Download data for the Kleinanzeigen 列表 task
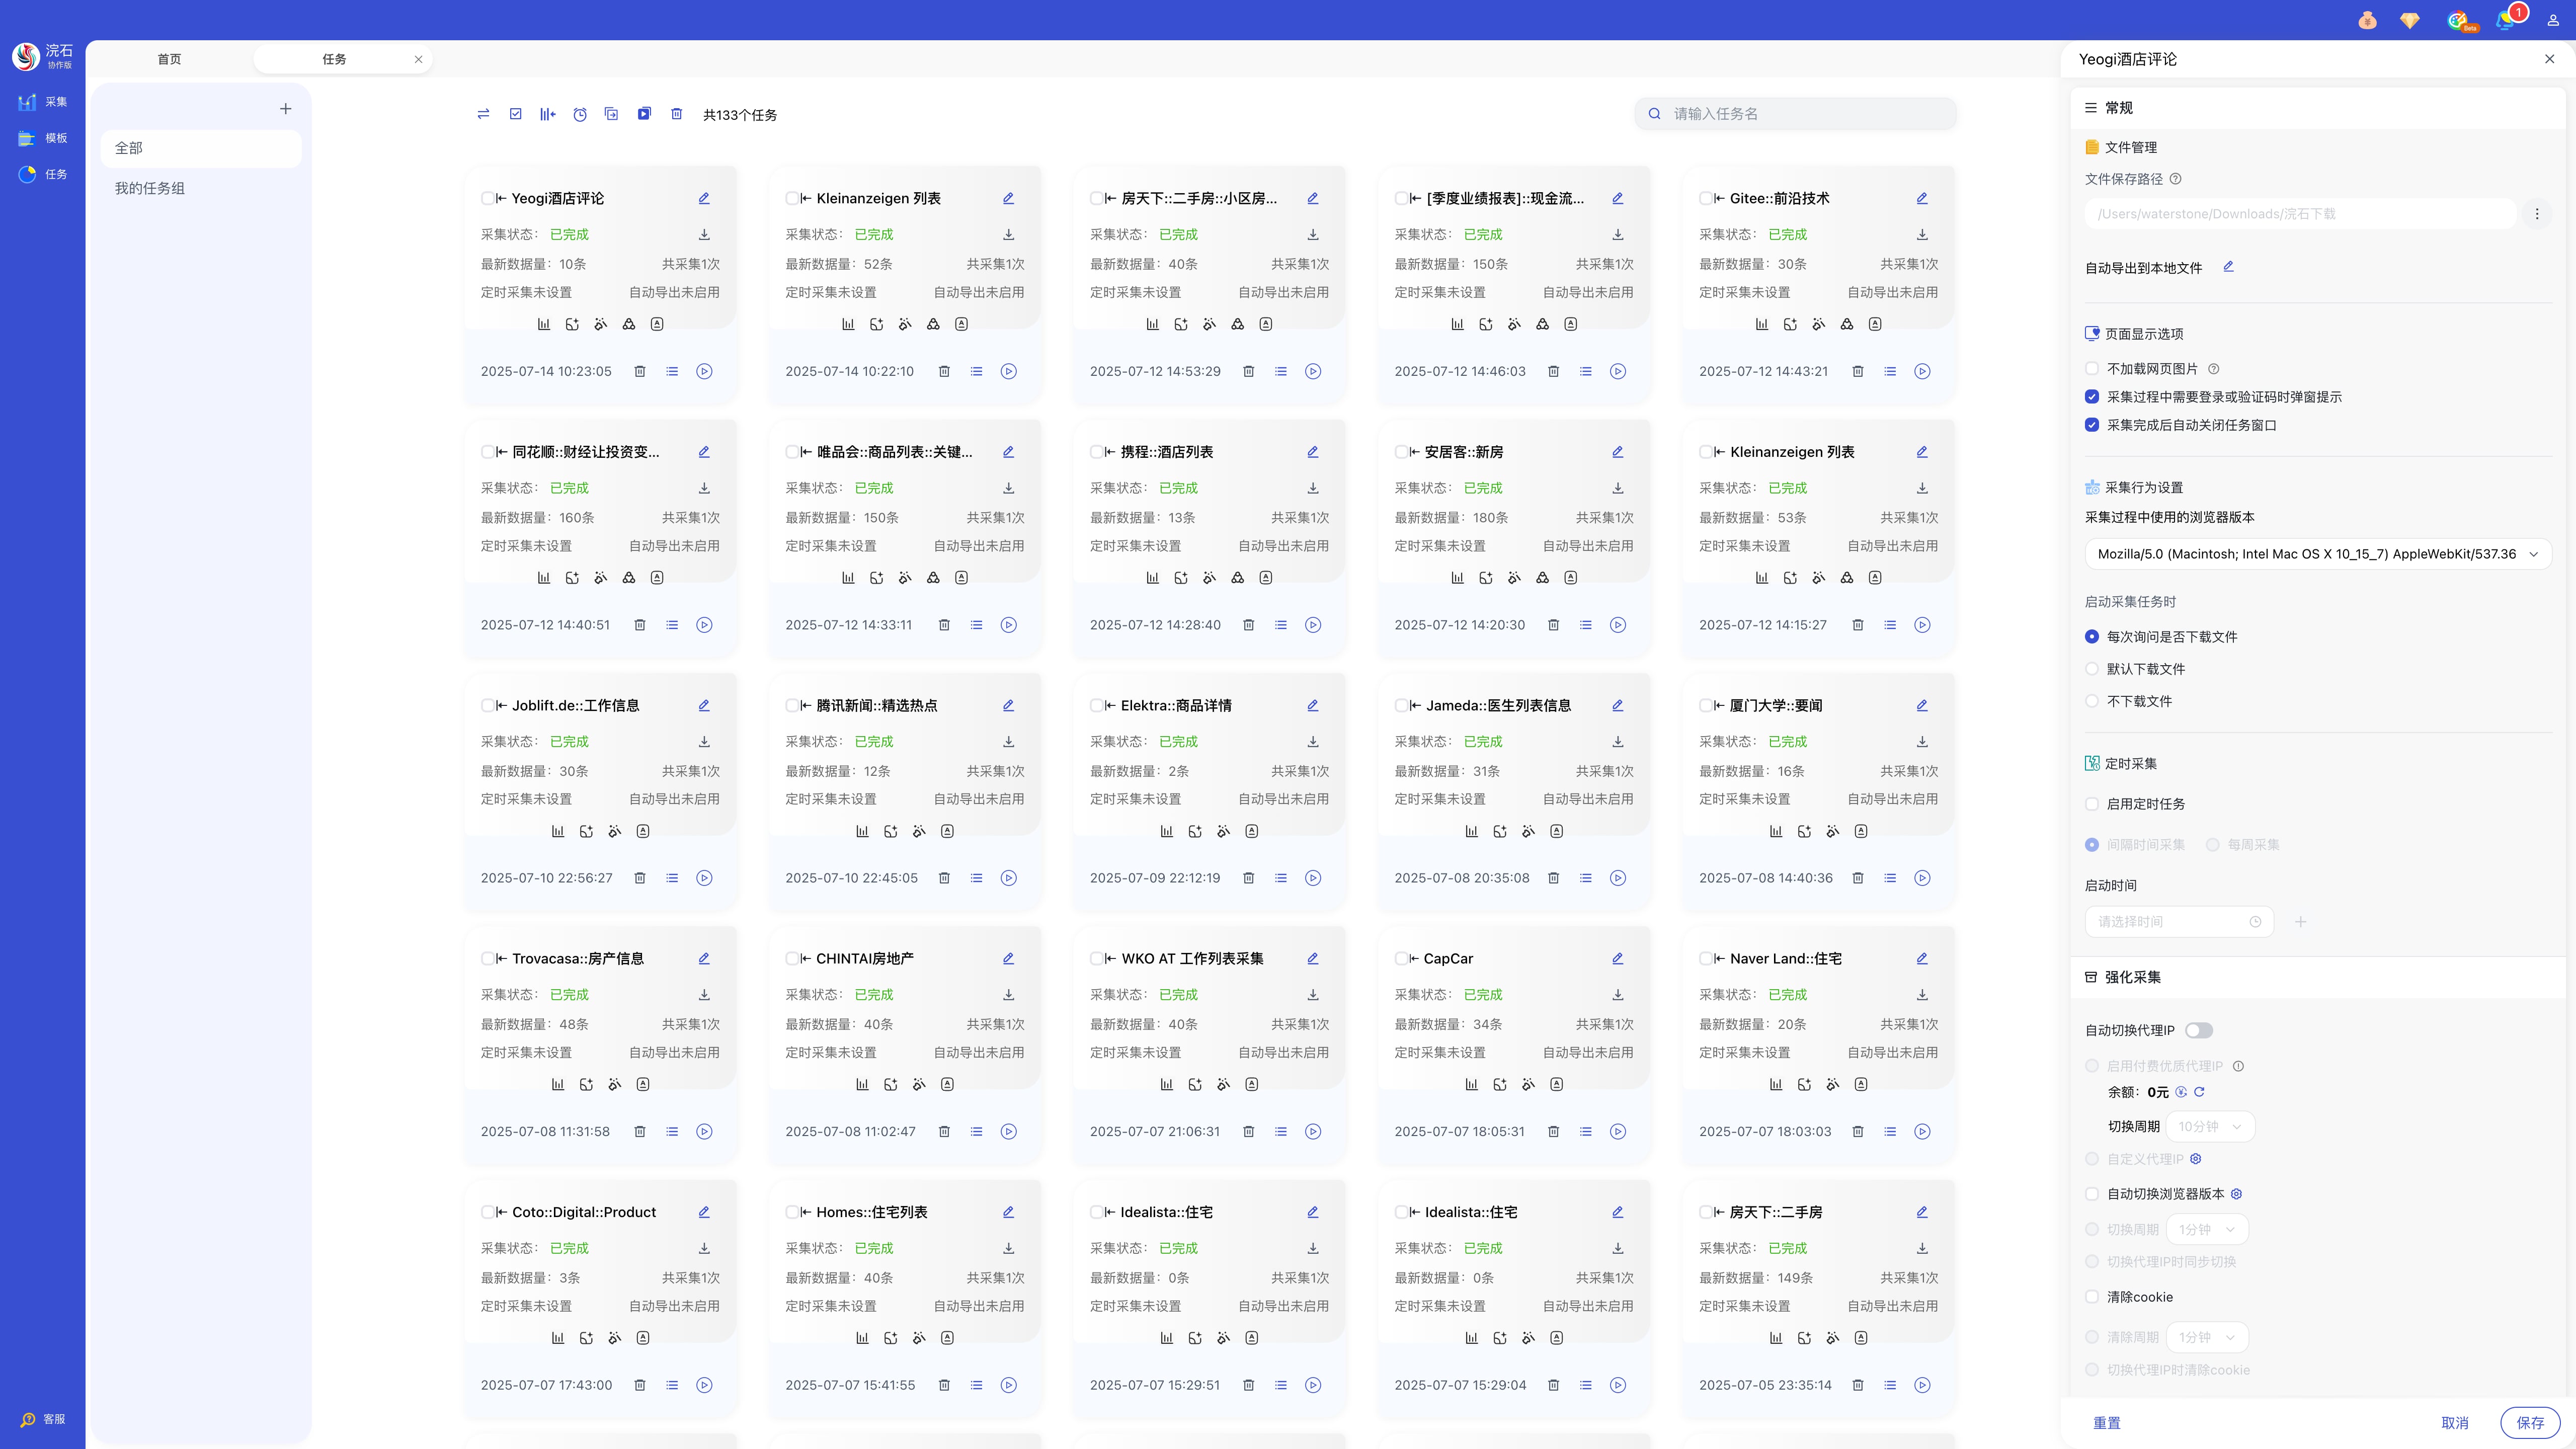The height and width of the screenshot is (1449, 2576). point(1008,234)
